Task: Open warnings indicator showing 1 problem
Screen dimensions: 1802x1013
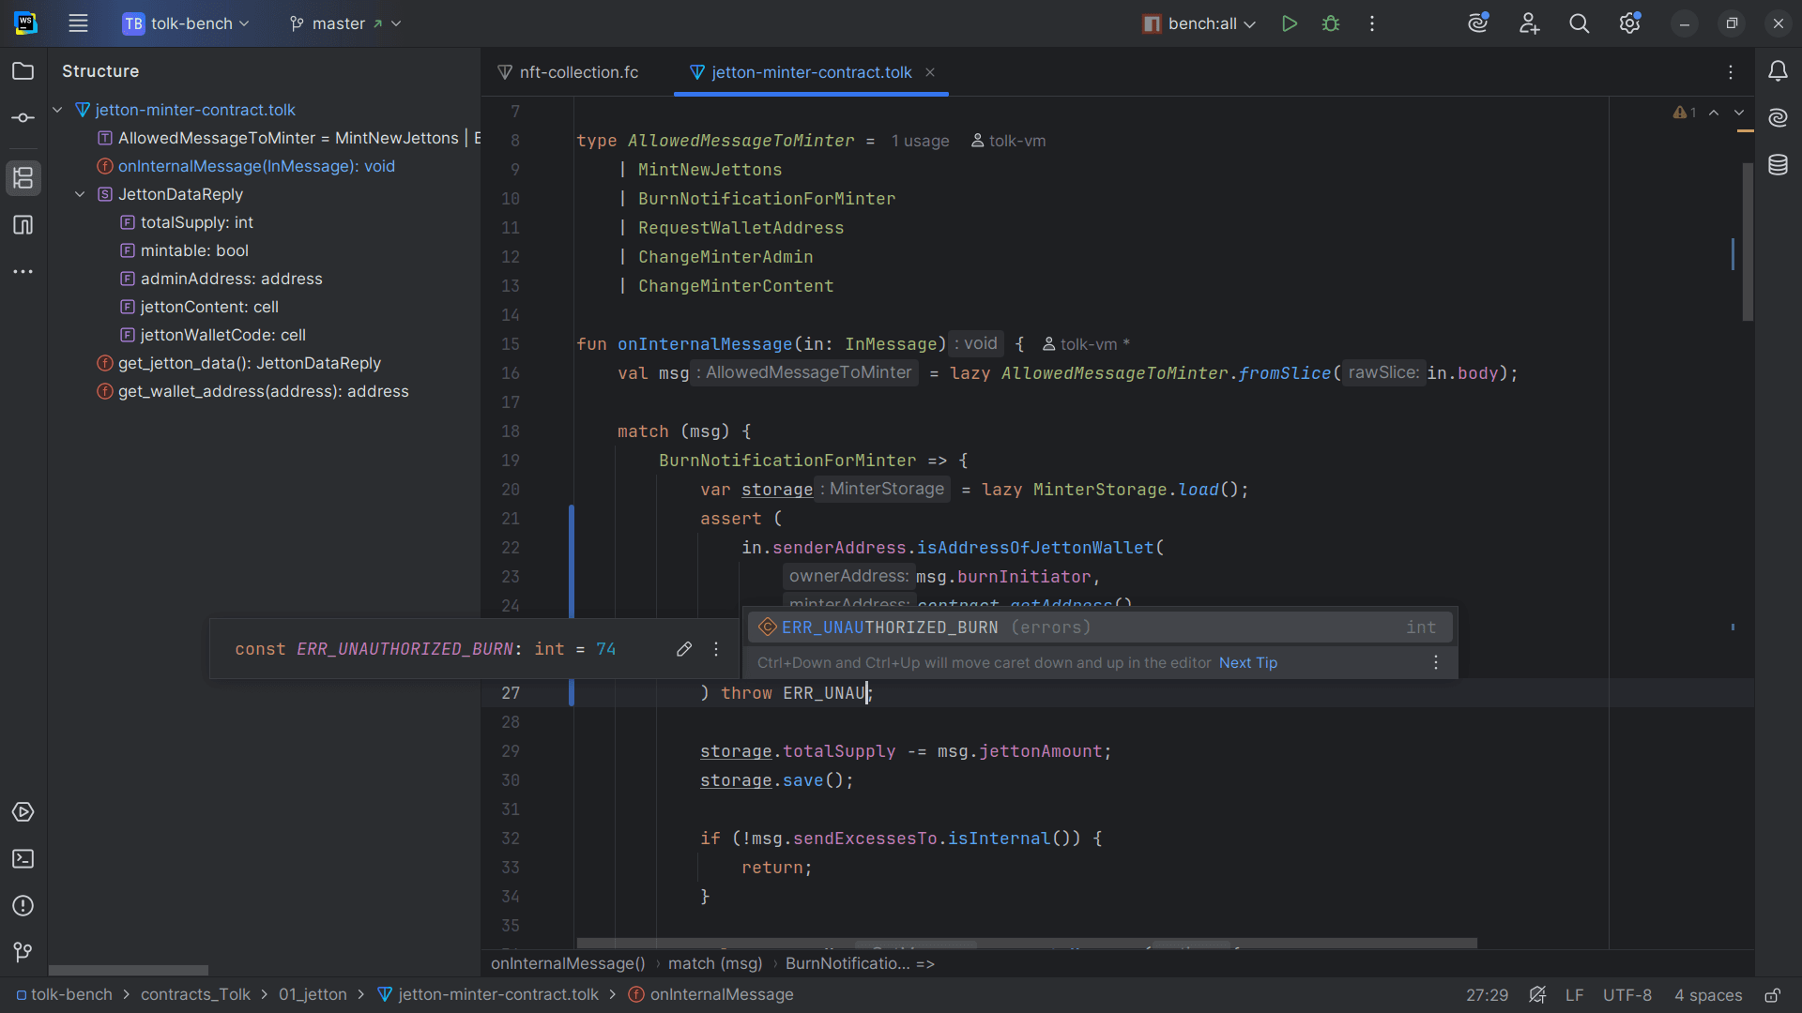Action: (x=1685, y=113)
